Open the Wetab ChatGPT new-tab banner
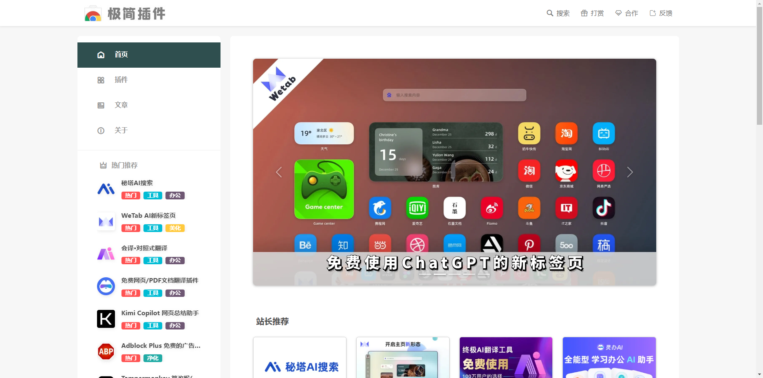Image resolution: width=763 pixels, height=378 pixels. point(454,172)
